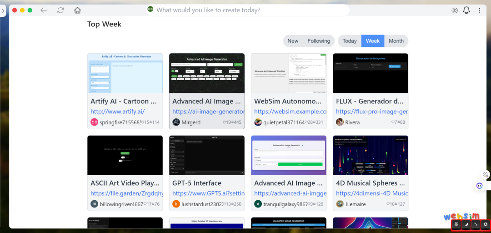Click quietpetal371164 avatar
The height and width of the screenshot is (233, 491).
(x=258, y=122)
